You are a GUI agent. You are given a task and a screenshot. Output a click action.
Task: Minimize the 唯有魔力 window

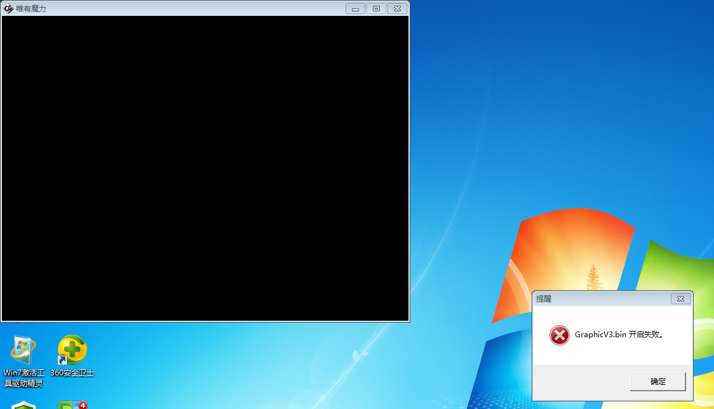[355, 9]
